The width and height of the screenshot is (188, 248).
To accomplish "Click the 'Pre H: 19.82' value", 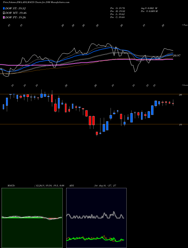I will tap(118, 11).
